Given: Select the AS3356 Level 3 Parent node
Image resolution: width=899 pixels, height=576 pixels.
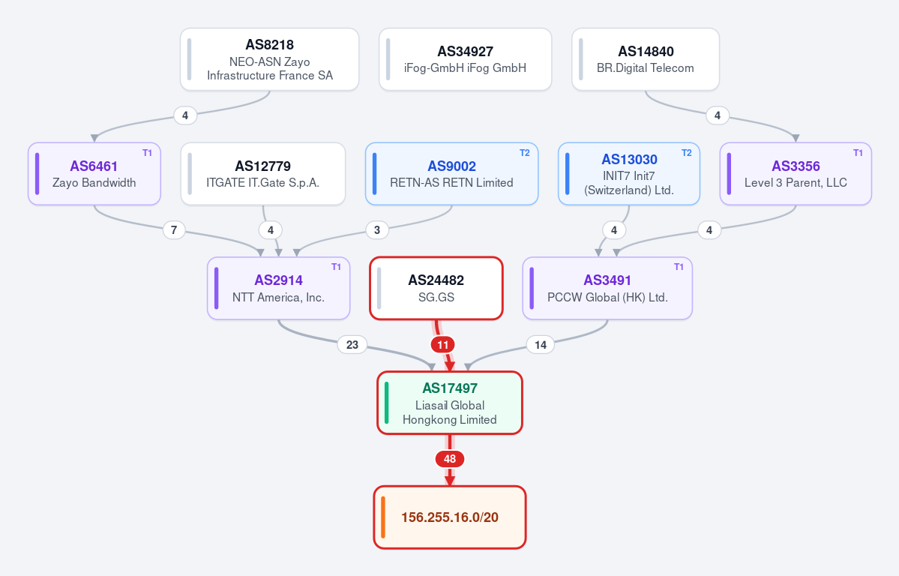Looking at the screenshot, I should (796, 174).
